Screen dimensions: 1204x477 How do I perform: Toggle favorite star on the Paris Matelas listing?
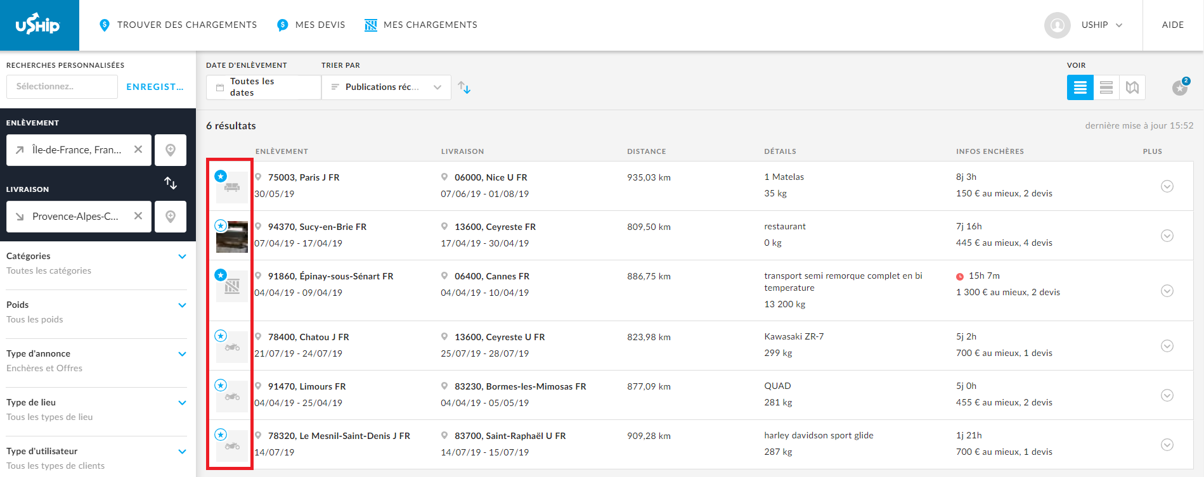click(221, 176)
